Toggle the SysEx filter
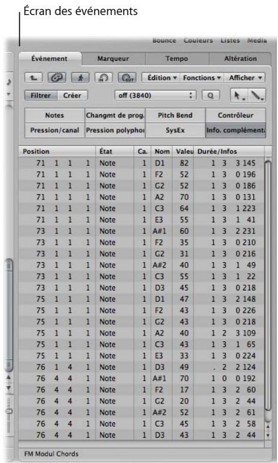278x463 pixels. [x=175, y=130]
